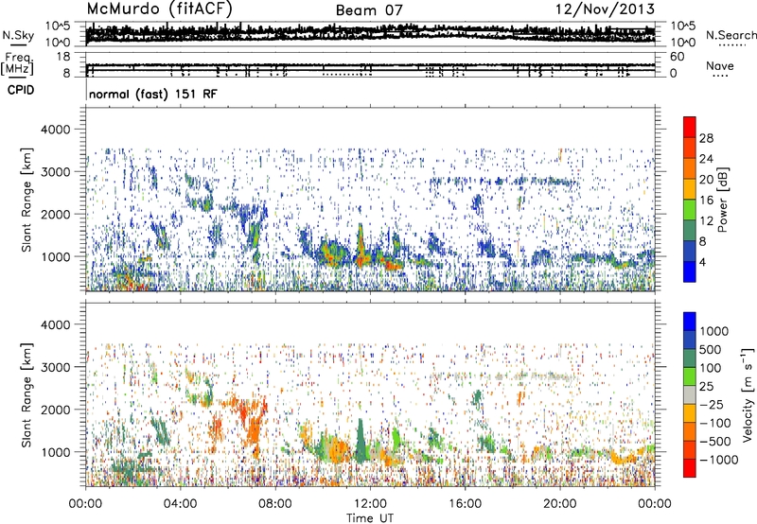Click the 'Freq. [MHz]' axis label

[x=17, y=64]
